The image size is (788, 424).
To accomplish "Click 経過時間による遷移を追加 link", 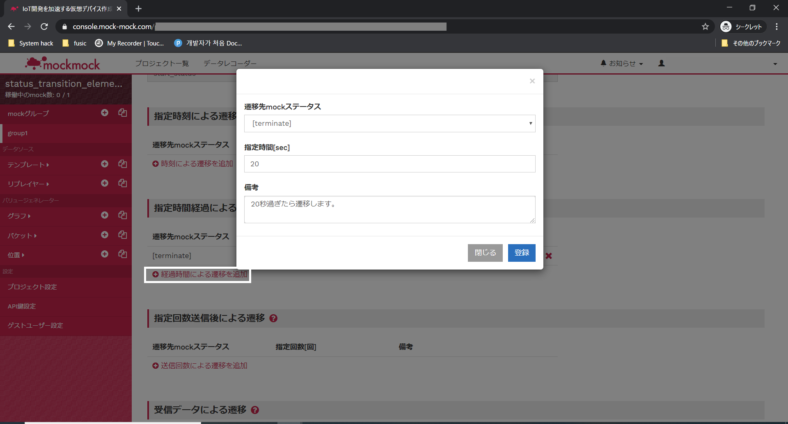I will 200,274.
